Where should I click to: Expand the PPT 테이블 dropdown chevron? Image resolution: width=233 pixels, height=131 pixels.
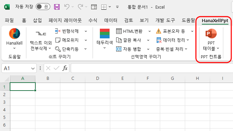(x=218, y=48)
